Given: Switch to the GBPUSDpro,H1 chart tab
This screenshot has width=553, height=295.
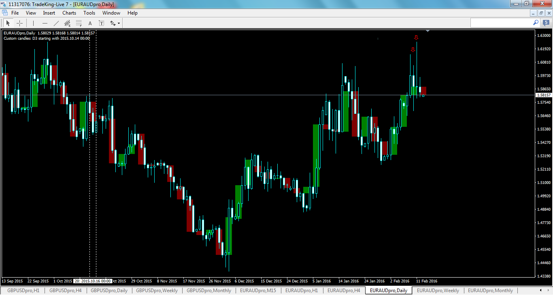Looking at the screenshot, I should 23,291.
